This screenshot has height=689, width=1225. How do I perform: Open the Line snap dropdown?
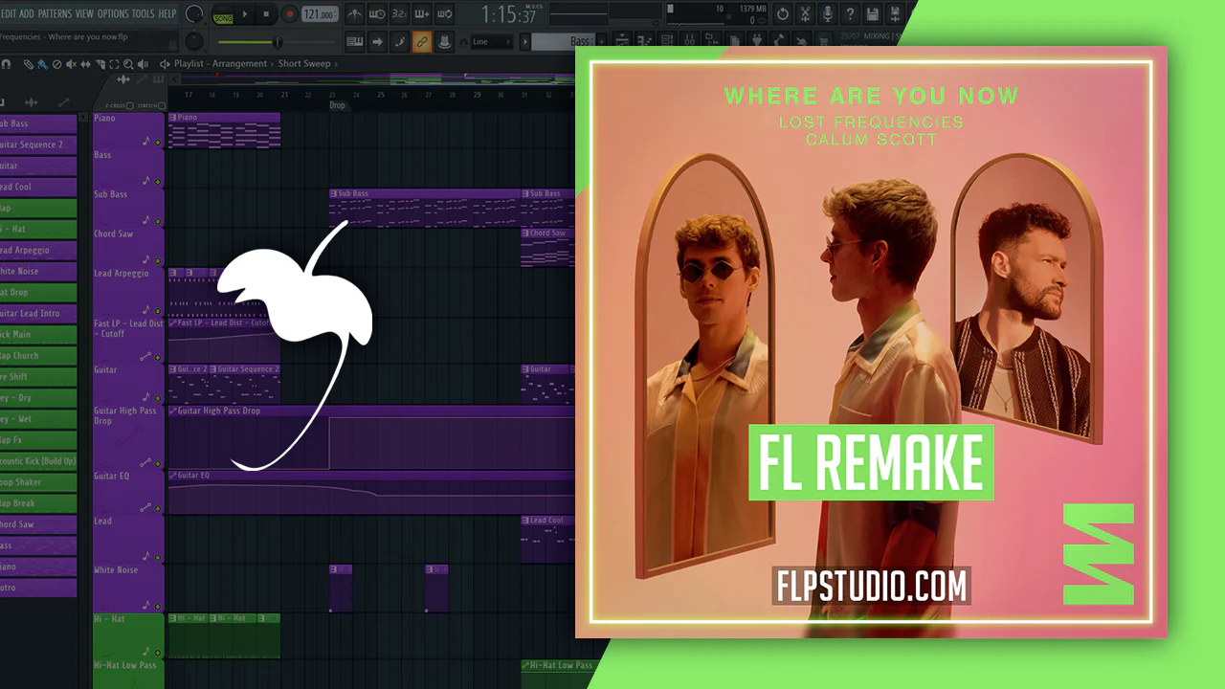point(493,41)
